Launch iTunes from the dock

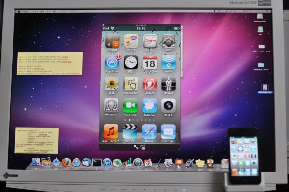107,163
